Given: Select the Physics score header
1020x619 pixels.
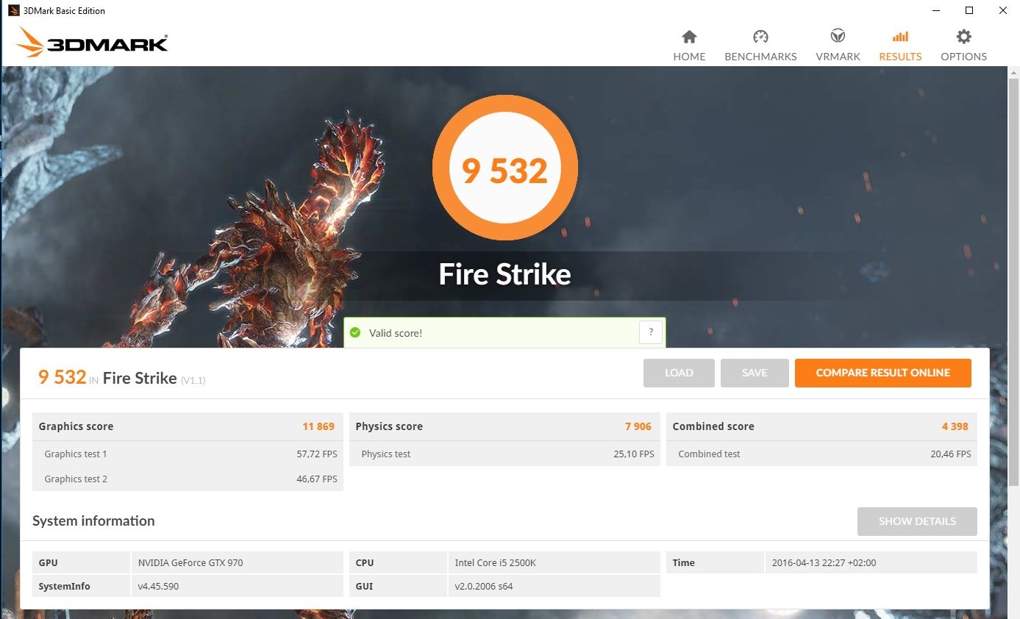Looking at the screenshot, I should [504, 426].
